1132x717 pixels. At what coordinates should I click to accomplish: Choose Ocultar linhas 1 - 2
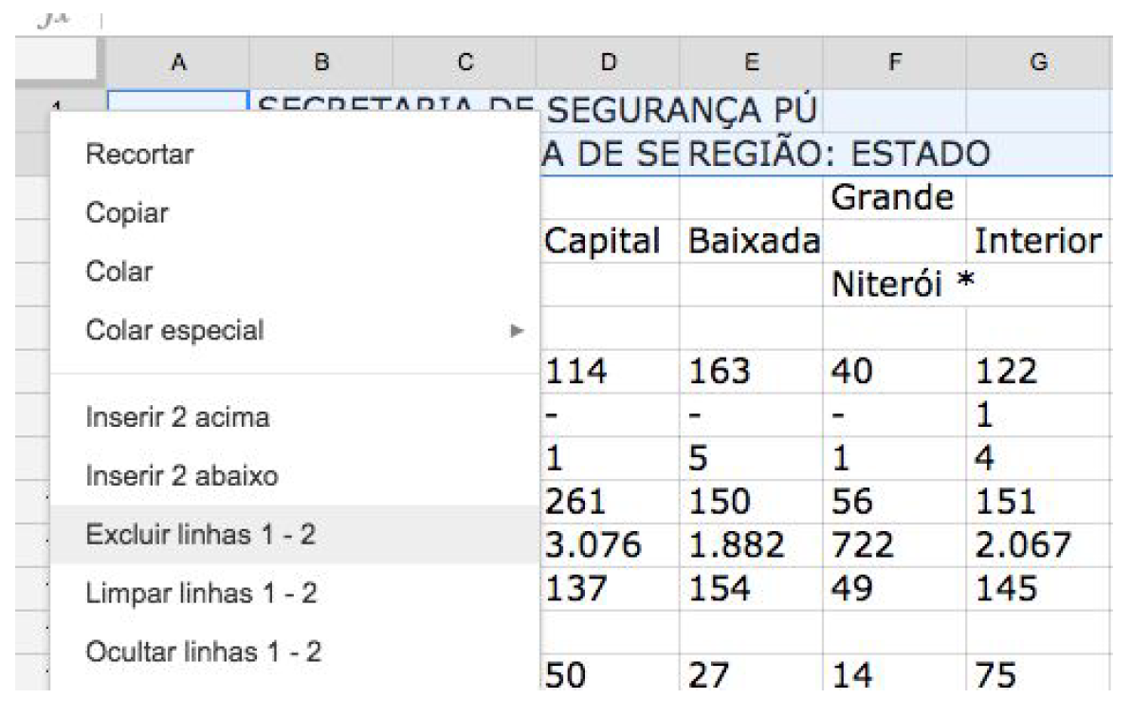203,653
